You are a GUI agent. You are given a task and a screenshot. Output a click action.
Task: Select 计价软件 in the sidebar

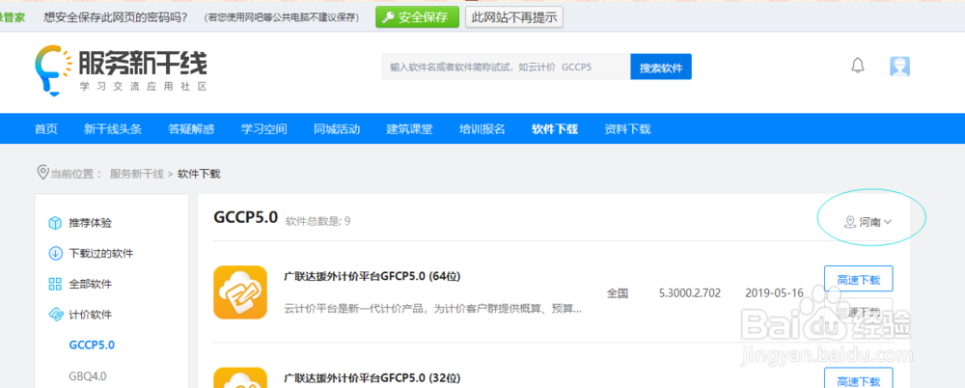90,315
